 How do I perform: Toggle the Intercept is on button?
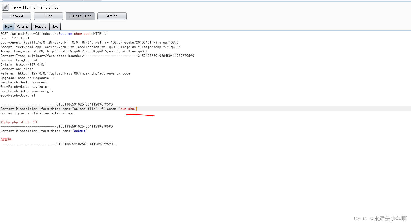coord(80,16)
